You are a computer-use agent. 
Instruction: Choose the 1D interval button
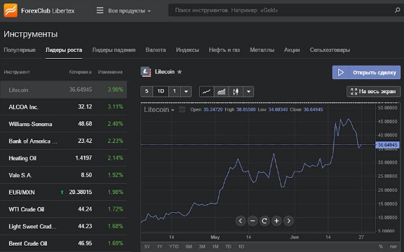point(161,91)
